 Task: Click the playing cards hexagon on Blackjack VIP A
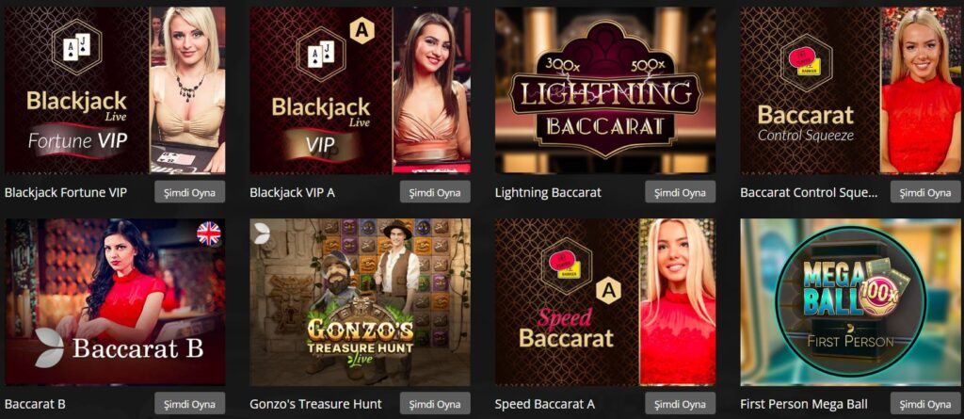point(322,53)
